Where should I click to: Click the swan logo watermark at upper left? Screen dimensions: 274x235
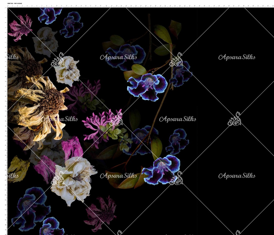(58, 59)
